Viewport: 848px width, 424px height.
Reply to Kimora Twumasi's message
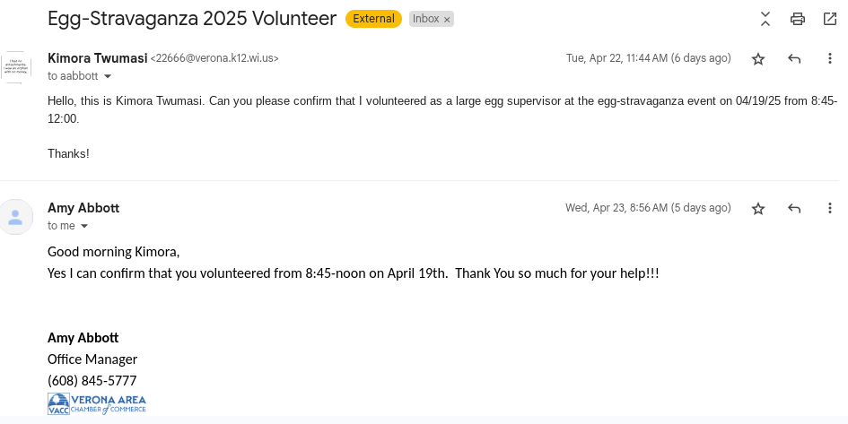(794, 58)
